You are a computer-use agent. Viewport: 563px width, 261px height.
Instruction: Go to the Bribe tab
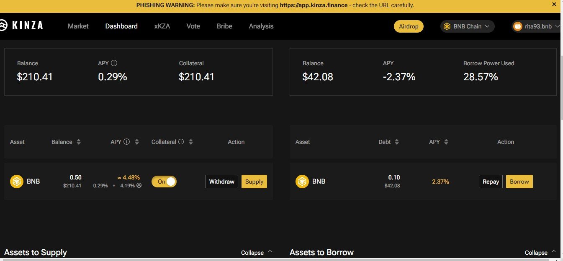pyautogui.click(x=224, y=26)
